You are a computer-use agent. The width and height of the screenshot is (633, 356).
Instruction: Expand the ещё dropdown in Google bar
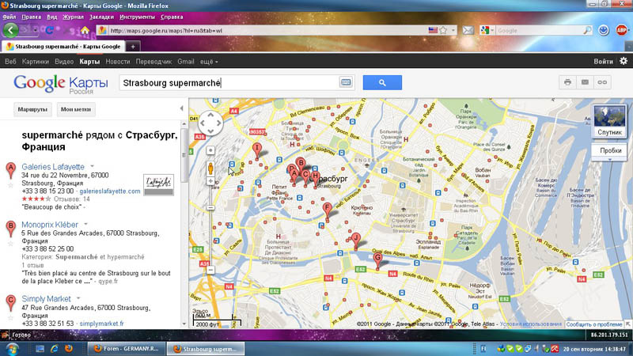pyautogui.click(x=210, y=61)
